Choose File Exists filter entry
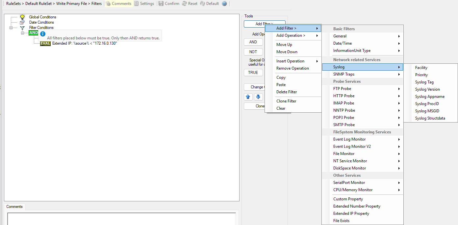 363,221
